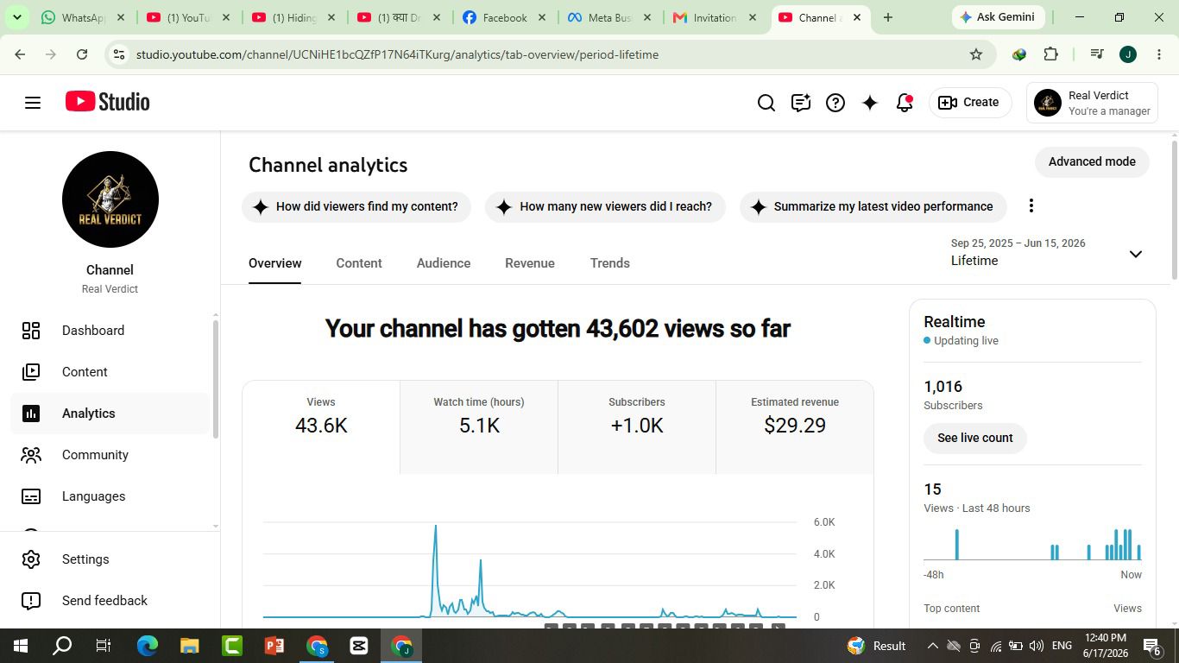Click the sidebar scrollbar
The image size is (1179, 663).
coord(215,378)
